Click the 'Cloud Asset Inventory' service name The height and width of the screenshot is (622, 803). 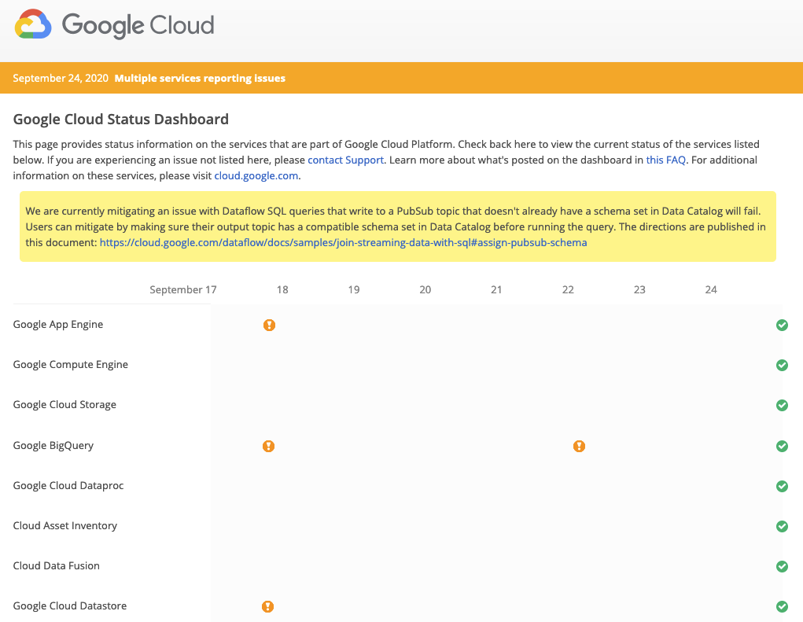(x=65, y=526)
